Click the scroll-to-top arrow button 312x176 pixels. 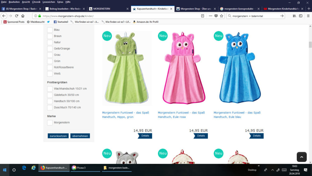[302, 157]
